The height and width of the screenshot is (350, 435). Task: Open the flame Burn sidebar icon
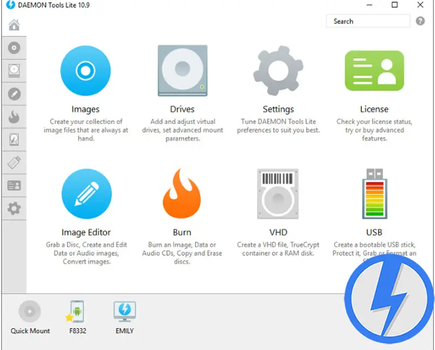(14, 117)
